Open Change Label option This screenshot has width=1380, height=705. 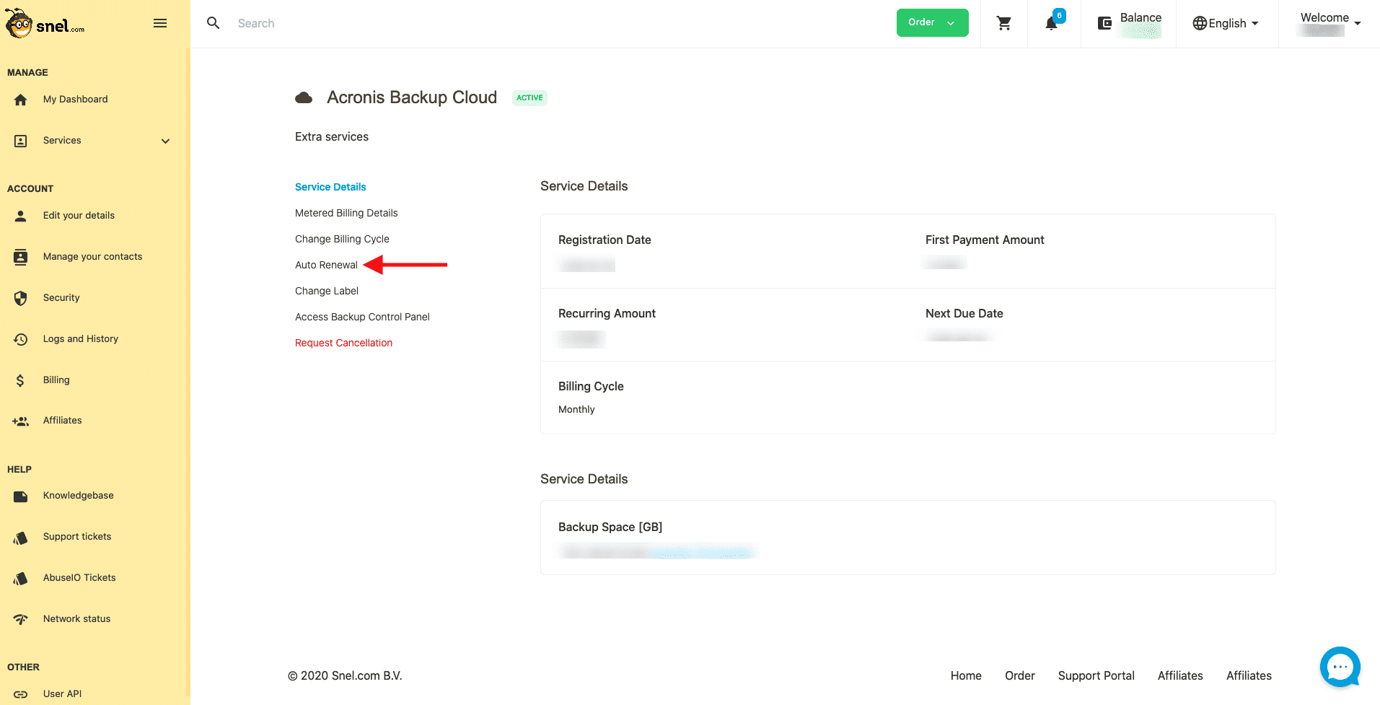coord(327,291)
